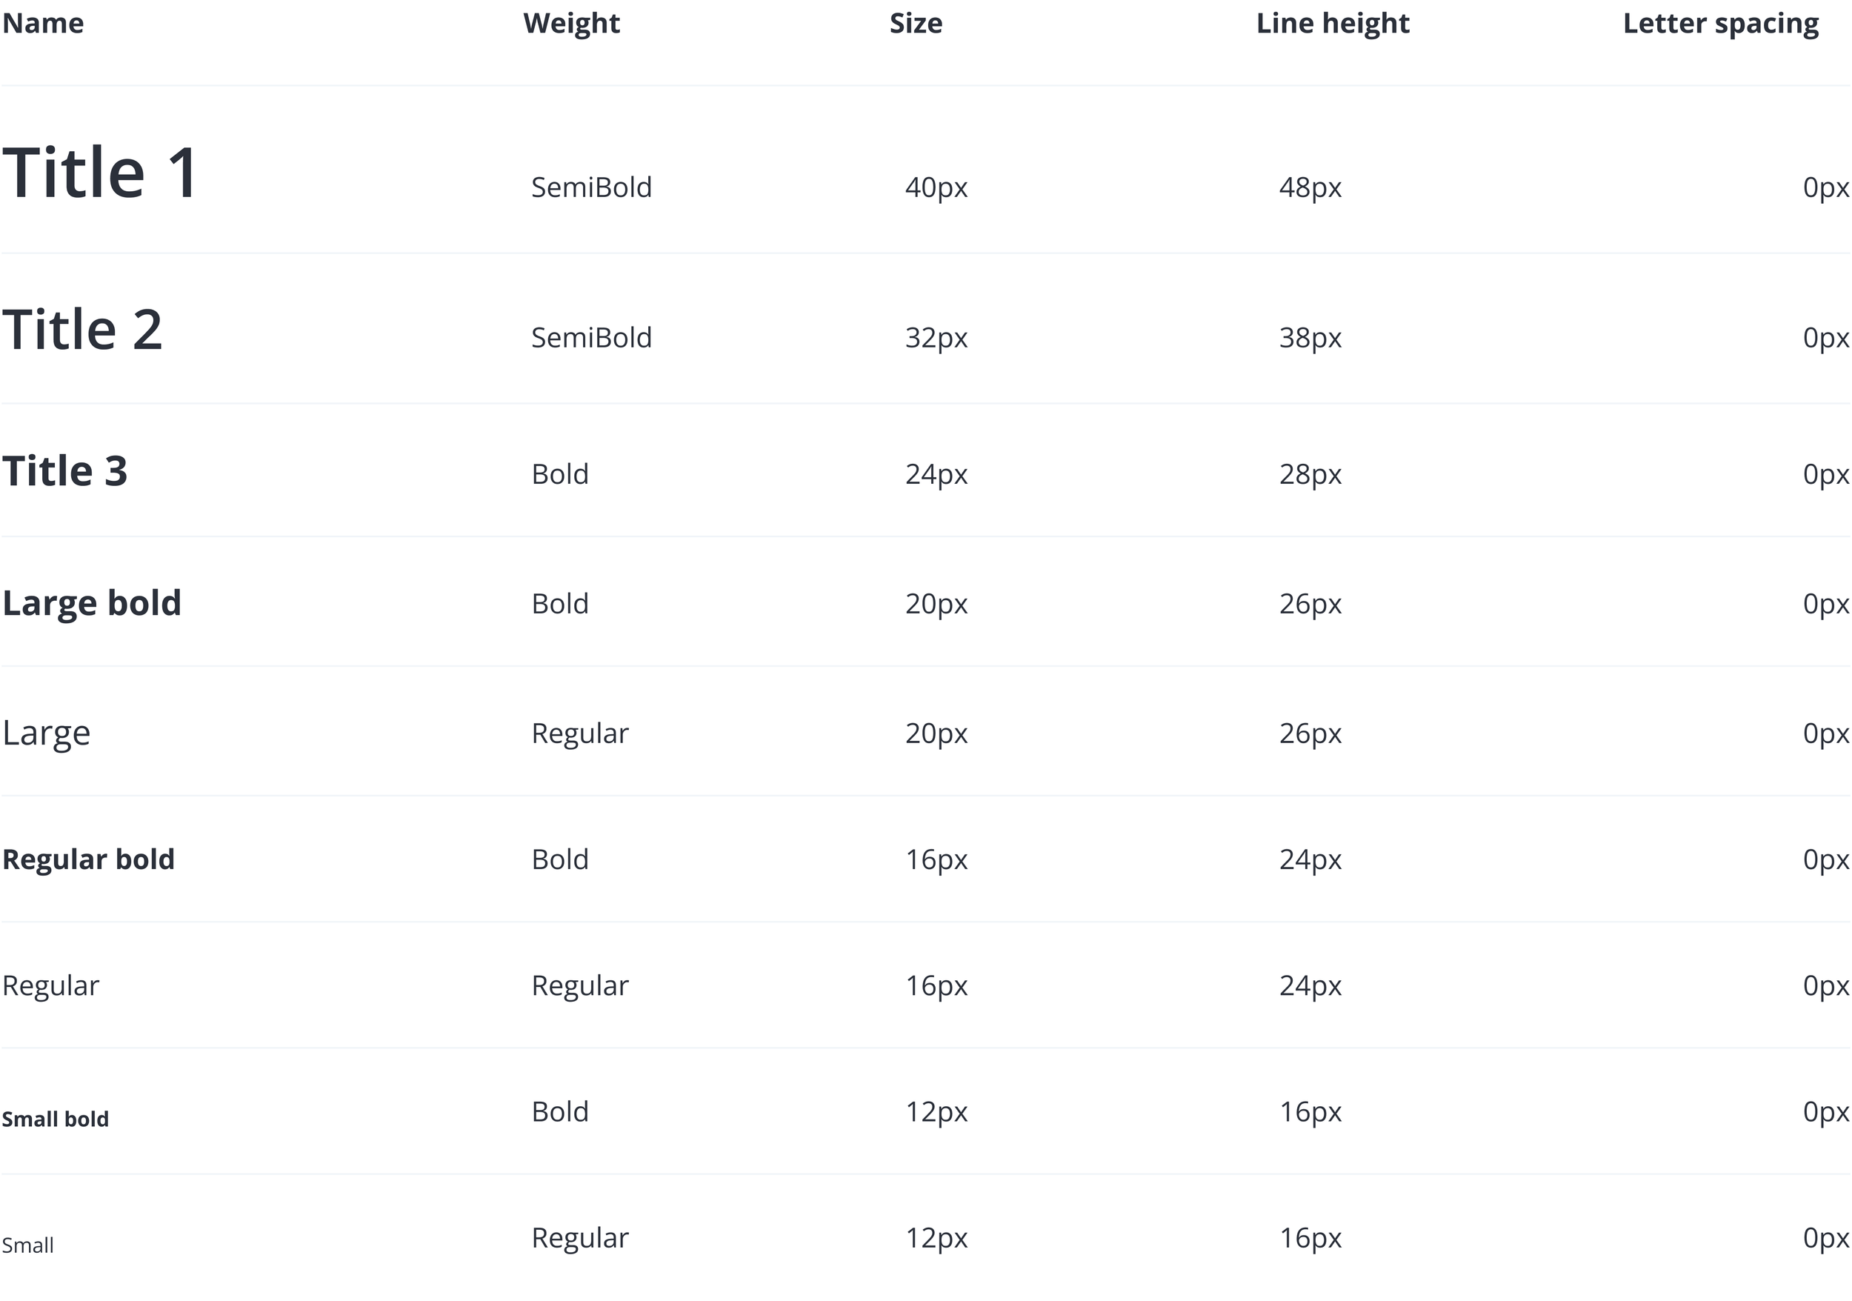Select the Title 3 style name
This screenshot has width=1852, height=1301.
tap(64, 470)
